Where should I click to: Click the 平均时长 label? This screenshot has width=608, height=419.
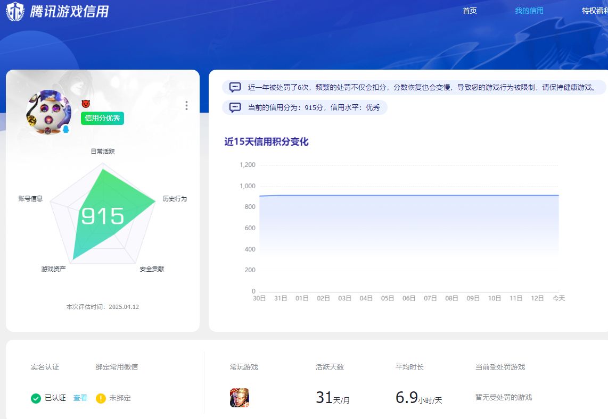409,367
